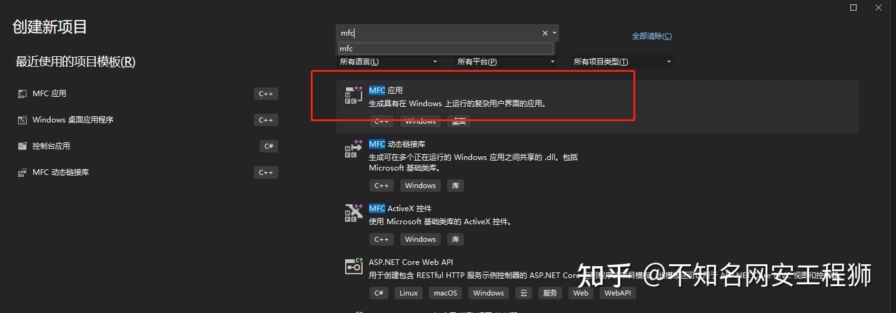Screen dimensions: 896x313
Task: Open the 所有平台 platform filter dropdown
Action: tap(506, 62)
